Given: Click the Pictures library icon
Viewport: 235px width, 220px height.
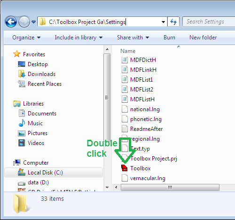Looking at the screenshot, I should (22, 133).
